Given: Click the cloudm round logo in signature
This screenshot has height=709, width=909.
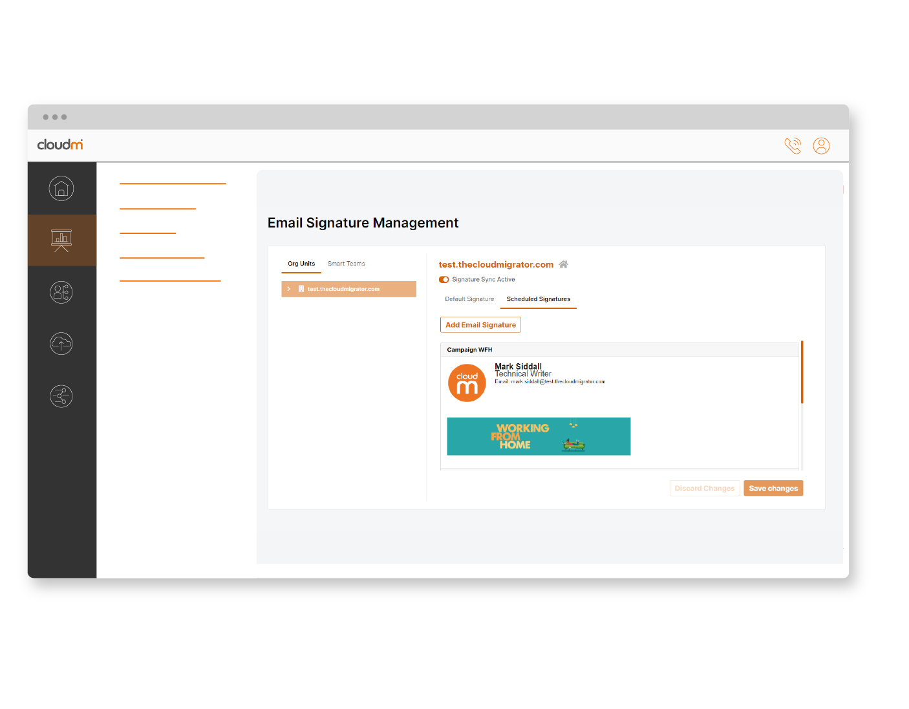Looking at the screenshot, I should coord(467,383).
